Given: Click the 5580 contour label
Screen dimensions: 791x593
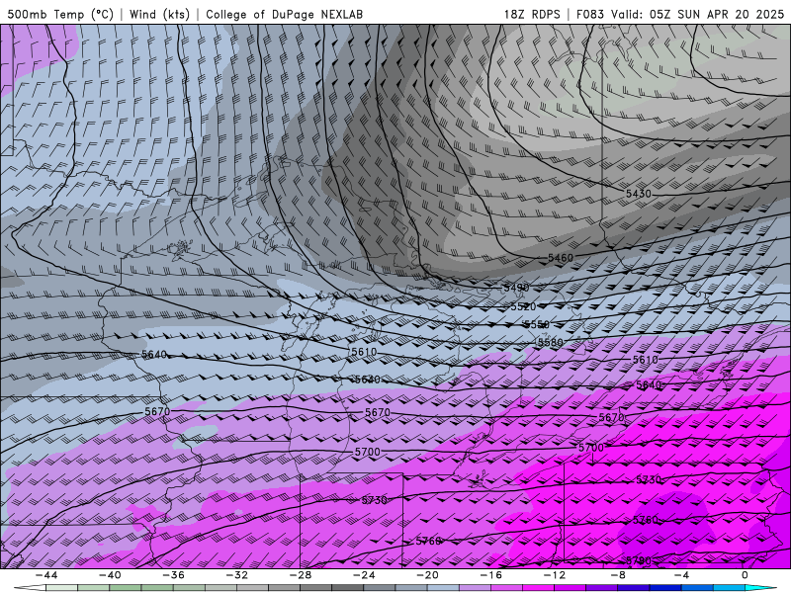Looking at the screenshot, I should (550, 343).
